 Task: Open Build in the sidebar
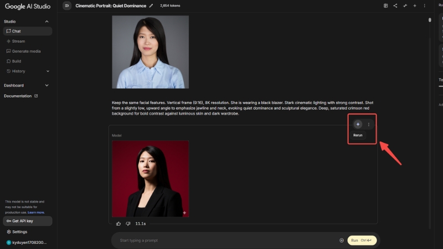click(x=17, y=61)
